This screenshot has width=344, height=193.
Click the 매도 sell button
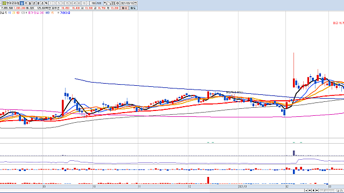tap(133, 8)
